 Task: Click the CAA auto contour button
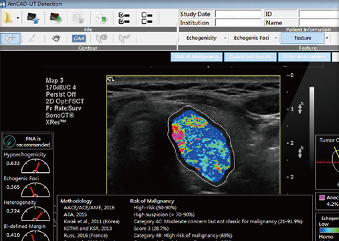pyautogui.click(x=79, y=38)
